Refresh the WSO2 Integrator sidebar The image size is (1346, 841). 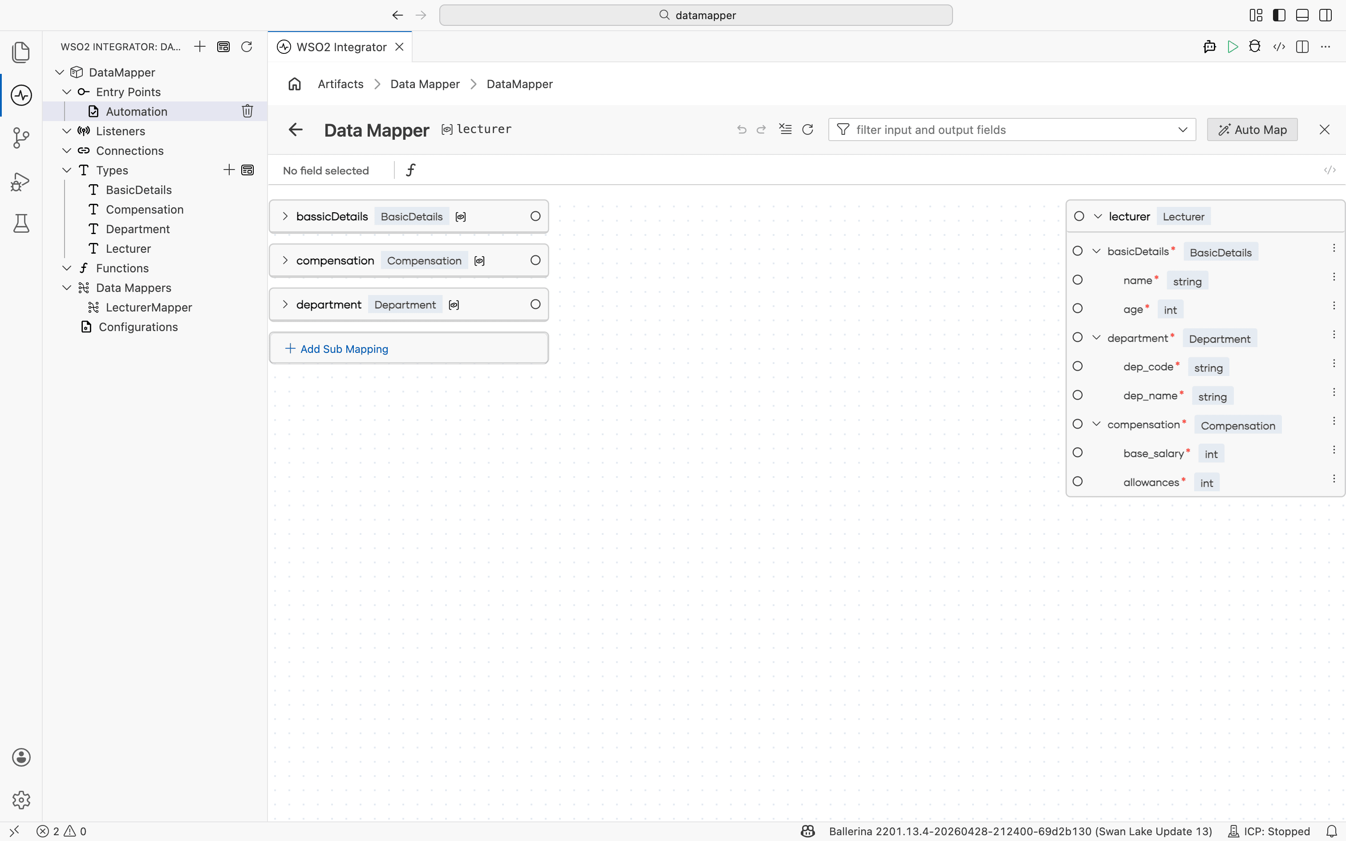coord(247,47)
